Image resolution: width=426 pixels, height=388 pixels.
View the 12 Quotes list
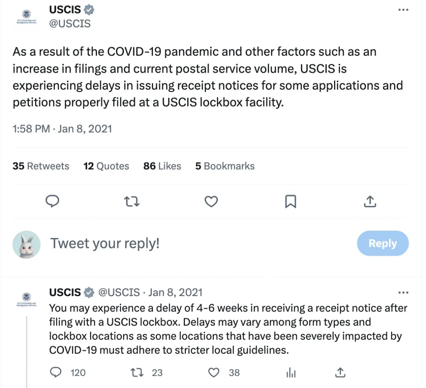pyautogui.click(x=106, y=166)
